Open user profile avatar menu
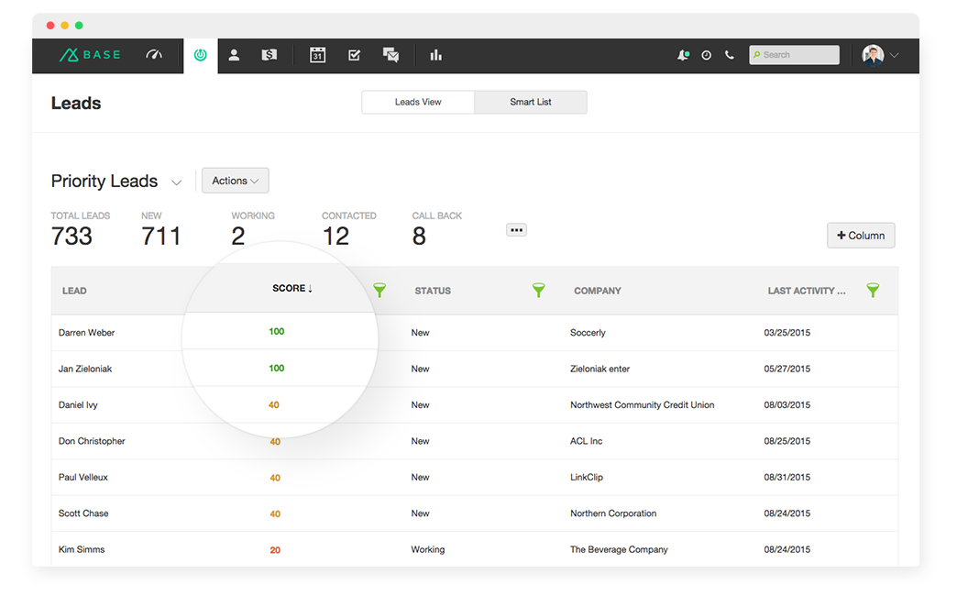957x596 pixels. 880,55
